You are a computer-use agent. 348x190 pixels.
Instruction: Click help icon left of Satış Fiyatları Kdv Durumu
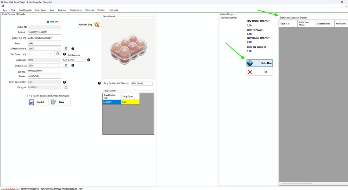tap(99, 83)
